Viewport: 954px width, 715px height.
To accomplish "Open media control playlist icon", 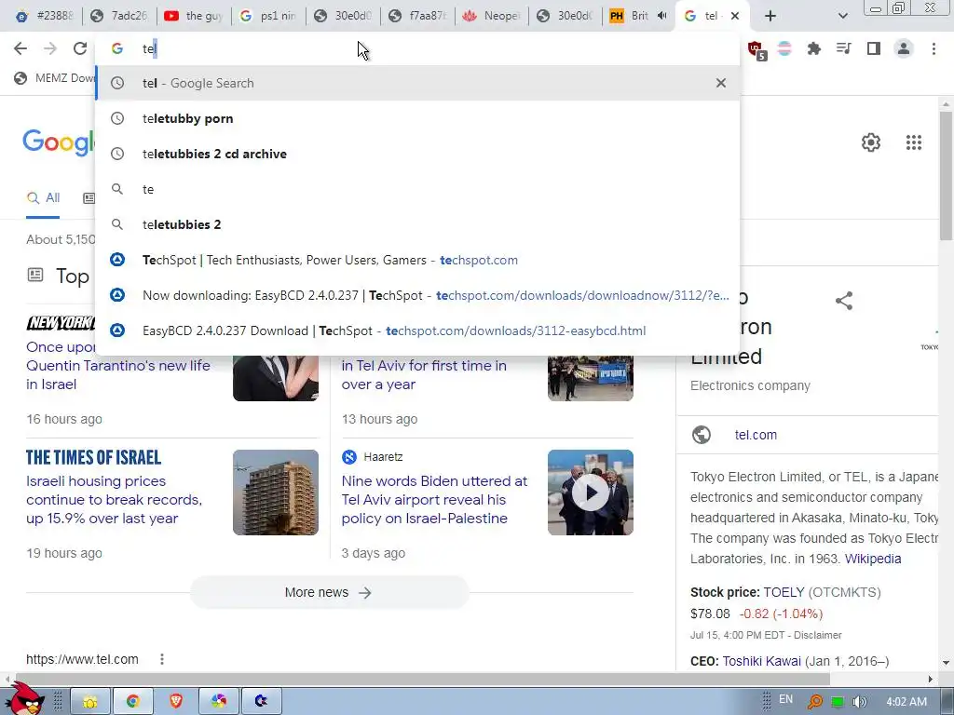I will coord(844,48).
